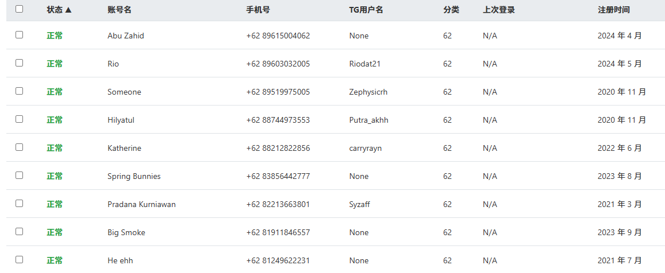Screen dimensions: 665x273
Task: Check the Spring Bunnies row checkbox
Action: pyautogui.click(x=20, y=175)
